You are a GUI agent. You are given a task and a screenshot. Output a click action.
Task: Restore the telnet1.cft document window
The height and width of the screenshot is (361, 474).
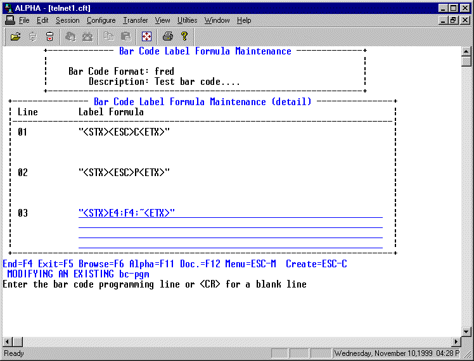(x=453, y=20)
